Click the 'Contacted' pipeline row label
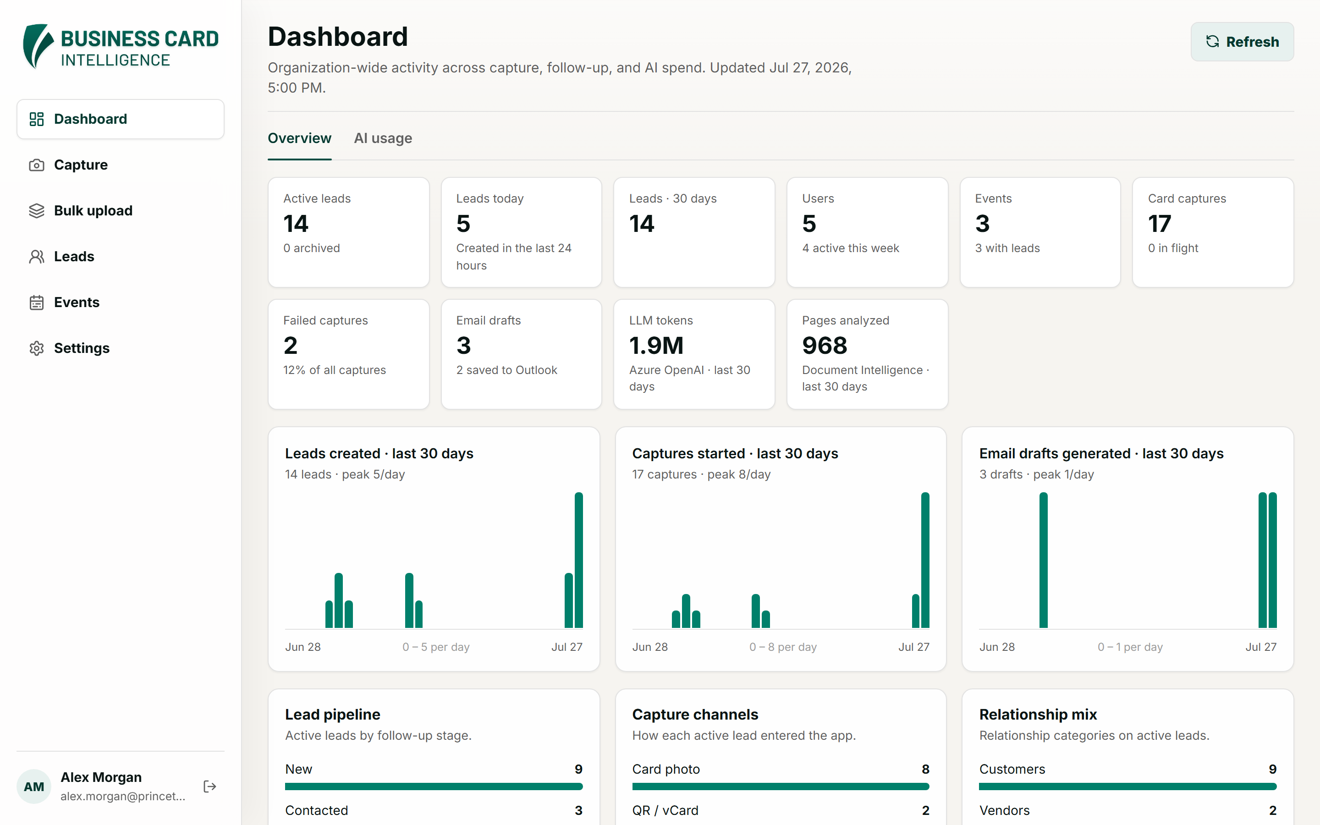 [316, 810]
